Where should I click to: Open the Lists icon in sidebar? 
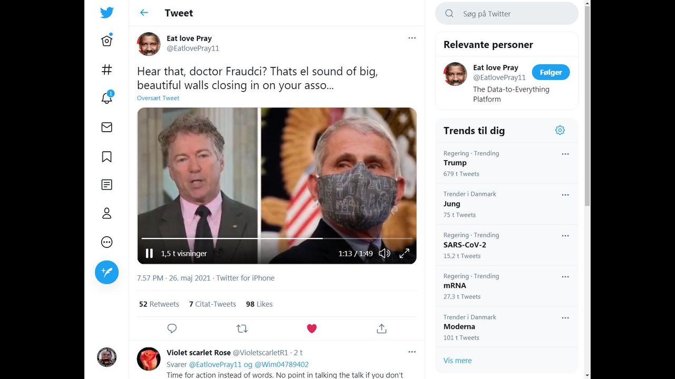[107, 185]
